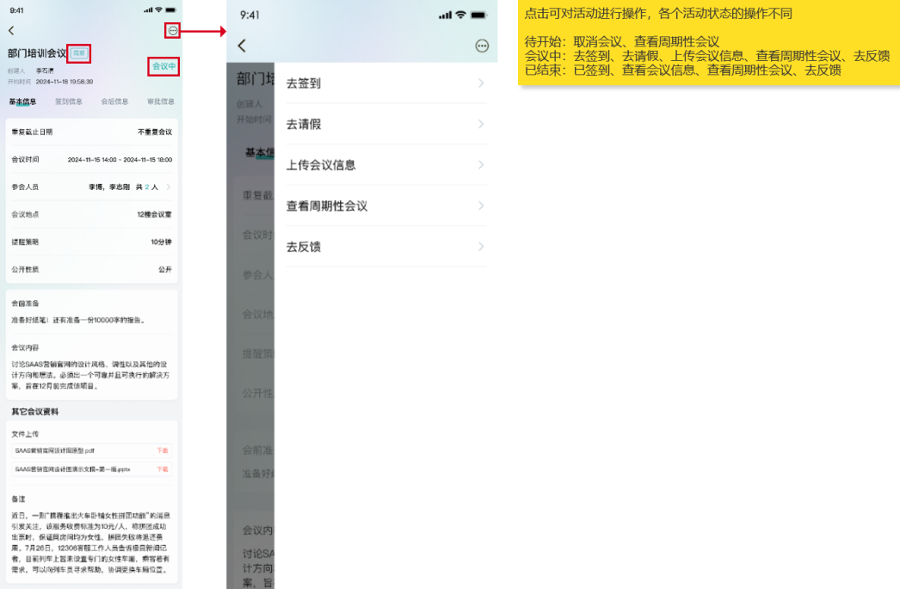Tap the Wi-Fi icon in right status bar
The height and width of the screenshot is (589, 900).
click(460, 15)
